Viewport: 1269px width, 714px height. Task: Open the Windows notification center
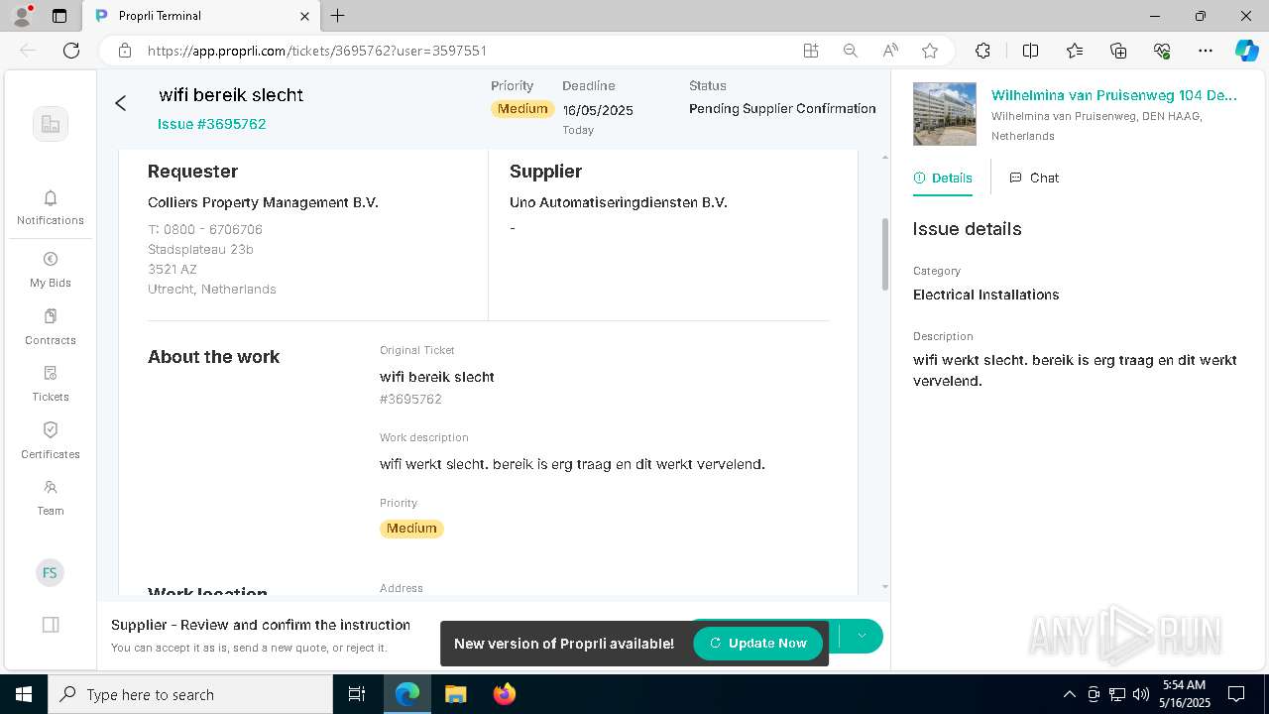point(1236,694)
